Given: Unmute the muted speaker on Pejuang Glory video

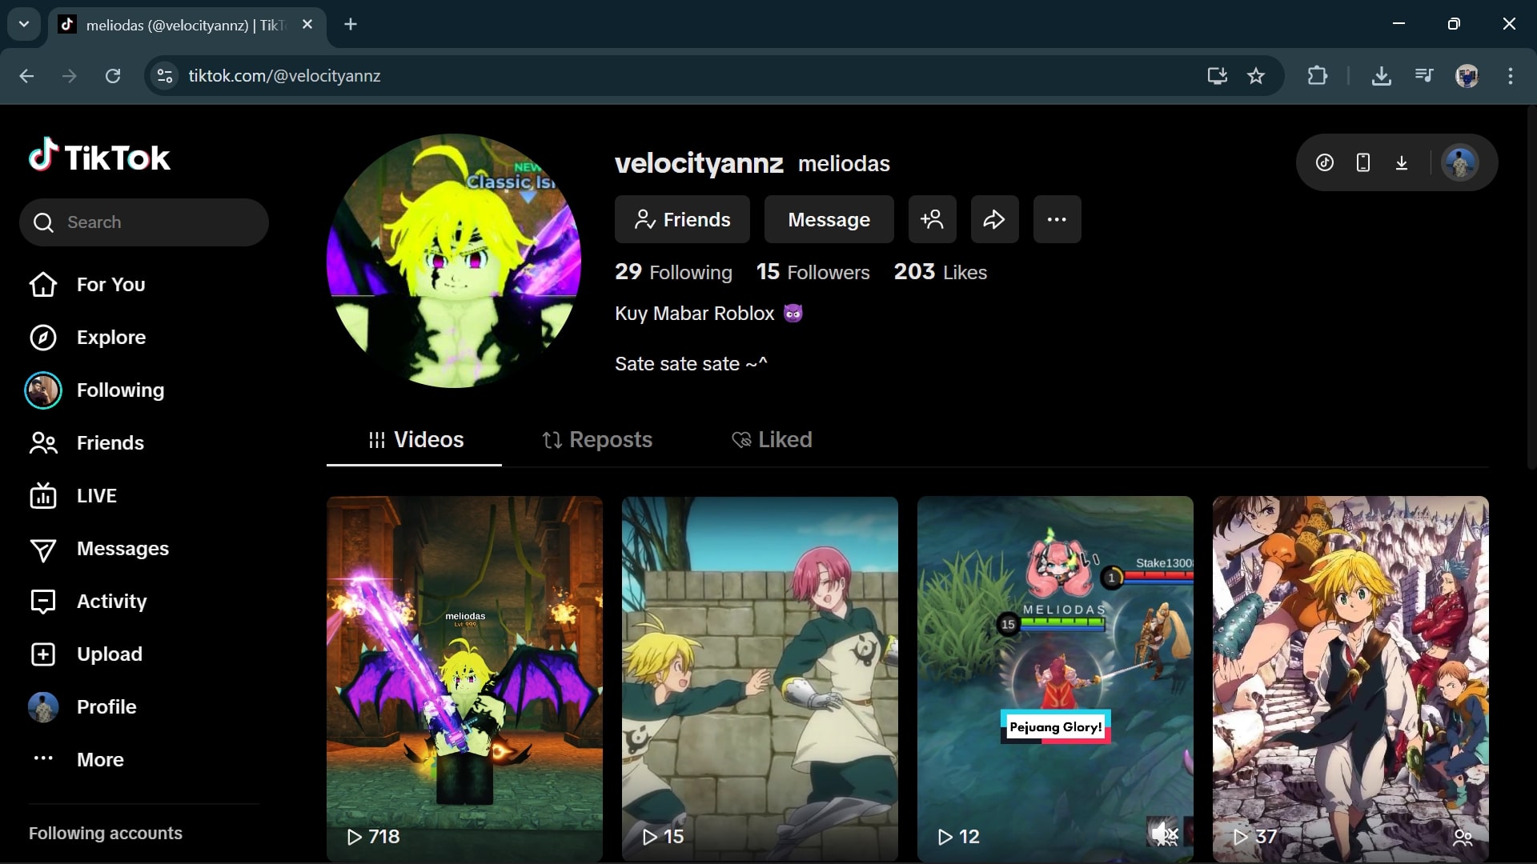Looking at the screenshot, I should pyautogui.click(x=1163, y=834).
